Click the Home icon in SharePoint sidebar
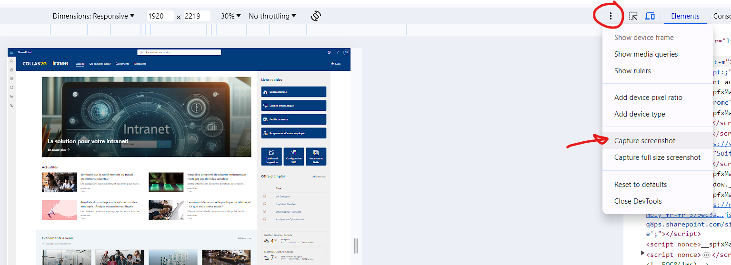The width and height of the screenshot is (731, 265). click(12, 61)
